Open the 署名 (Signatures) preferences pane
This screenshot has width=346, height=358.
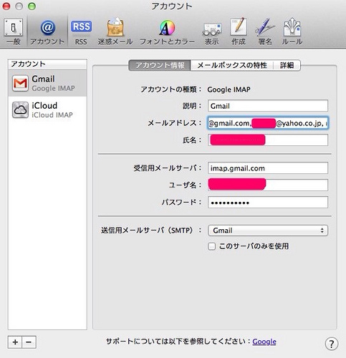[x=265, y=32]
